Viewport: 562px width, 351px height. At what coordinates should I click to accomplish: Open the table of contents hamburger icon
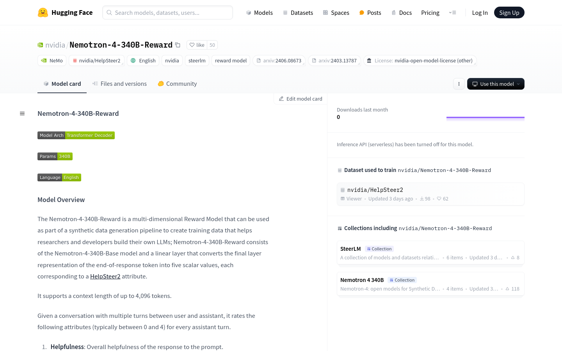(22, 113)
